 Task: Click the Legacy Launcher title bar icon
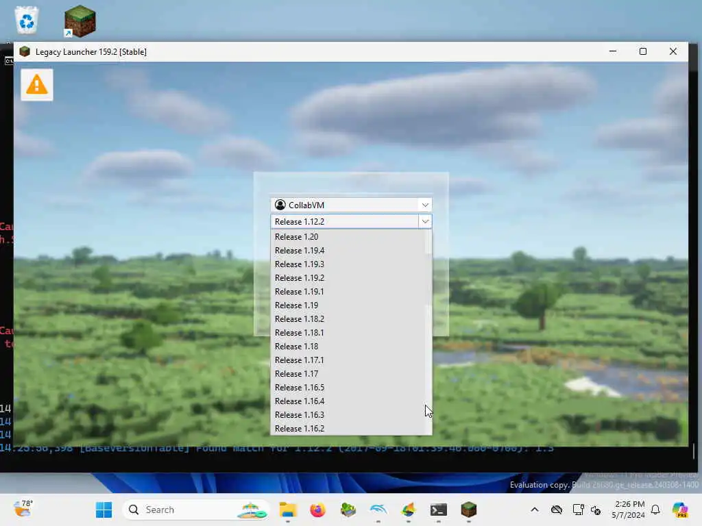(25, 51)
